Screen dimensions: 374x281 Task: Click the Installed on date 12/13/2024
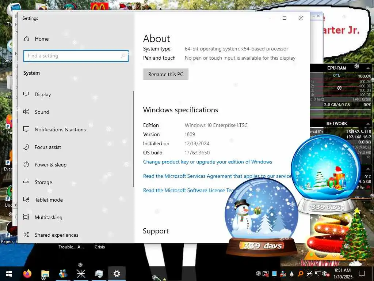197,143
